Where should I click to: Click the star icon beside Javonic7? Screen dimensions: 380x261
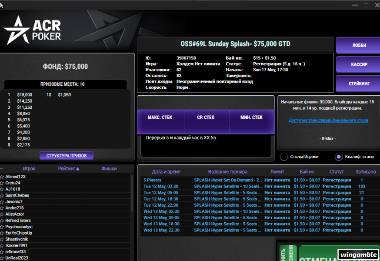point(2,202)
